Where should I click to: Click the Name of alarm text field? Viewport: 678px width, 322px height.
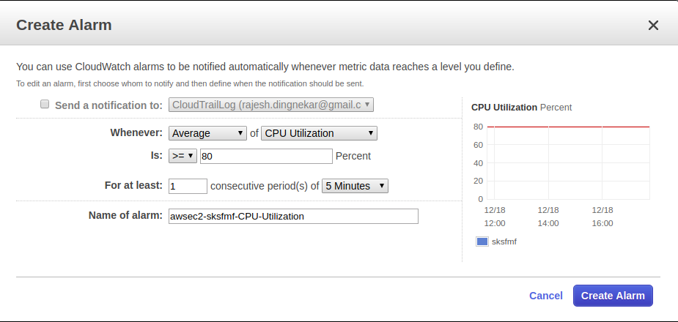(293, 216)
